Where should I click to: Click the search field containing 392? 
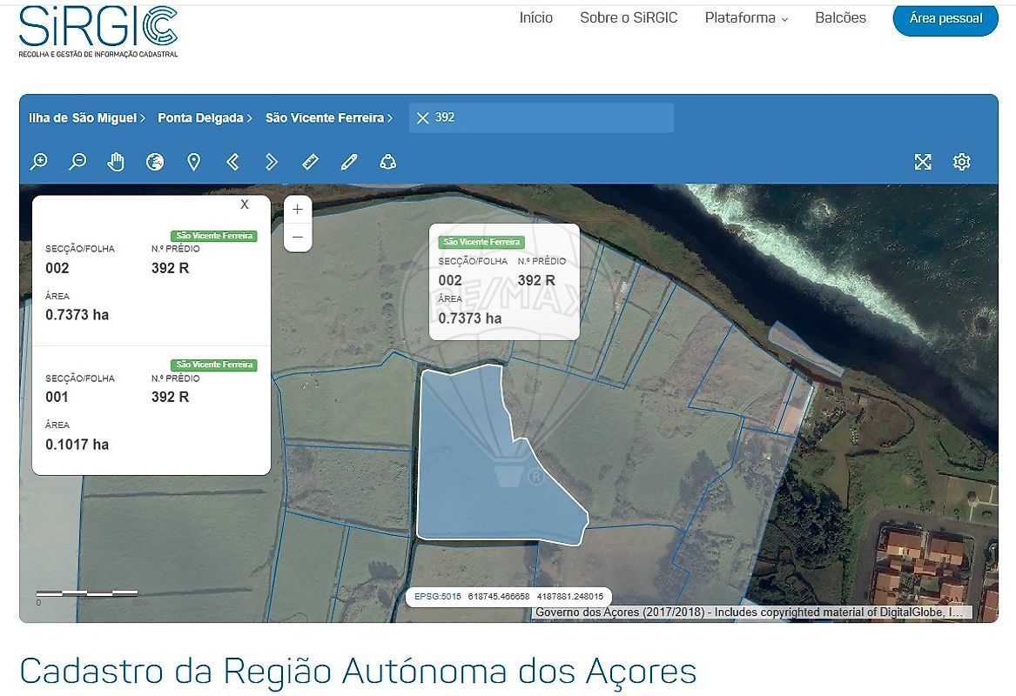click(541, 117)
